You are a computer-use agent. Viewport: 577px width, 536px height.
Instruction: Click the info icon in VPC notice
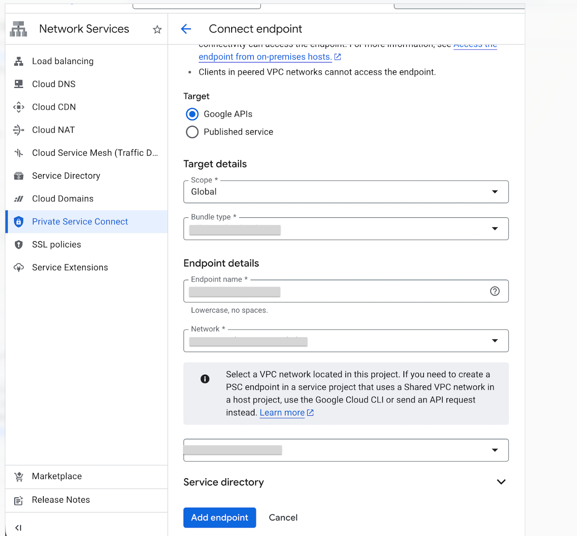pos(205,379)
